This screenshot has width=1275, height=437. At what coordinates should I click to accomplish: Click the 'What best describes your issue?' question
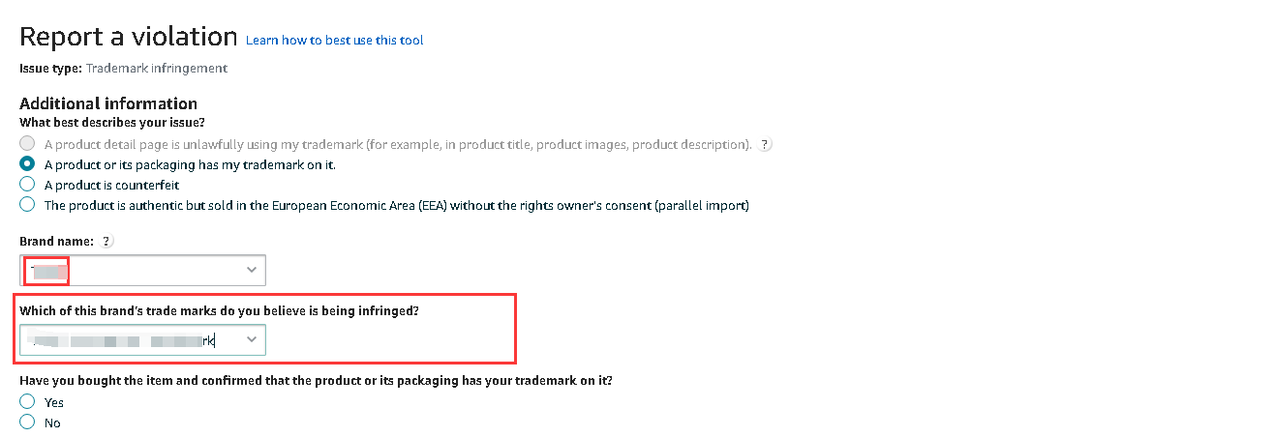pyautogui.click(x=112, y=123)
